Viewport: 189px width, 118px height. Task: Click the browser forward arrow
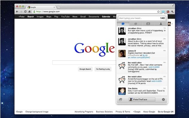(21, 12)
